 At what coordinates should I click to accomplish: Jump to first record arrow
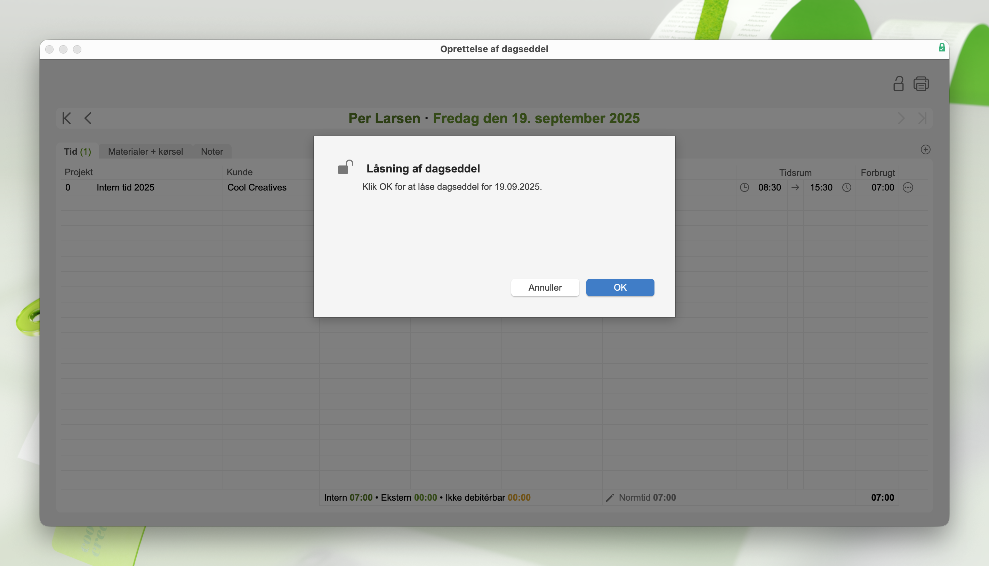click(66, 118)
